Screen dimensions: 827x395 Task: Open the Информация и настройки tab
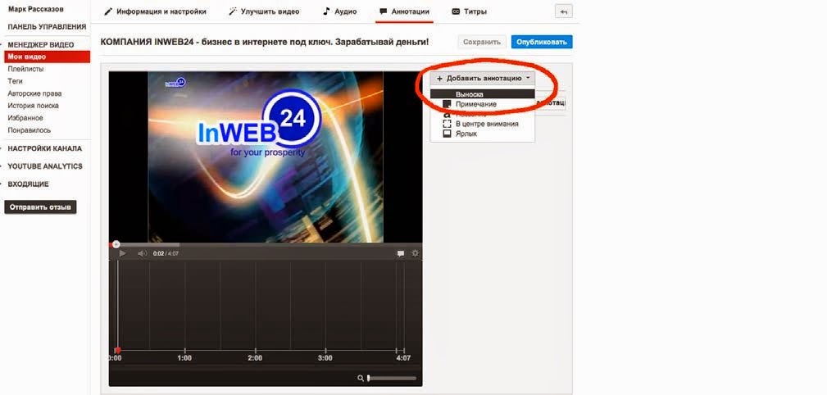pos(155,11)
